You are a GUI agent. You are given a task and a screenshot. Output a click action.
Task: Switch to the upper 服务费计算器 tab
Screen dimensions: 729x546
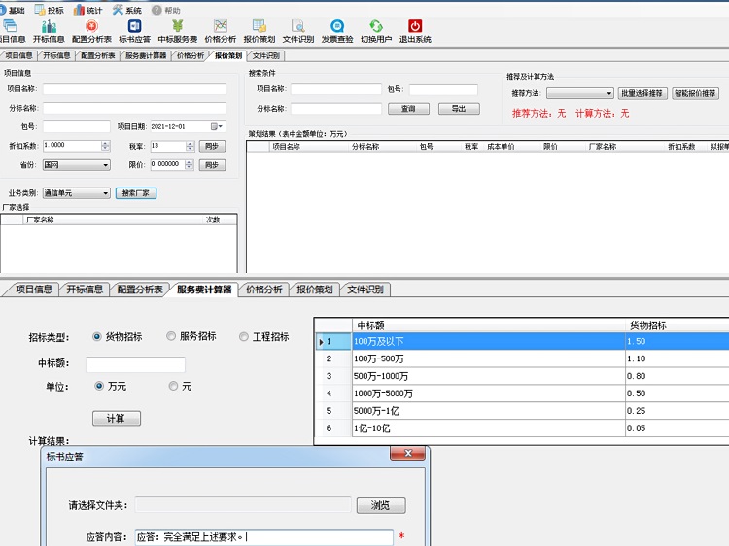click(x=146, y=55)
